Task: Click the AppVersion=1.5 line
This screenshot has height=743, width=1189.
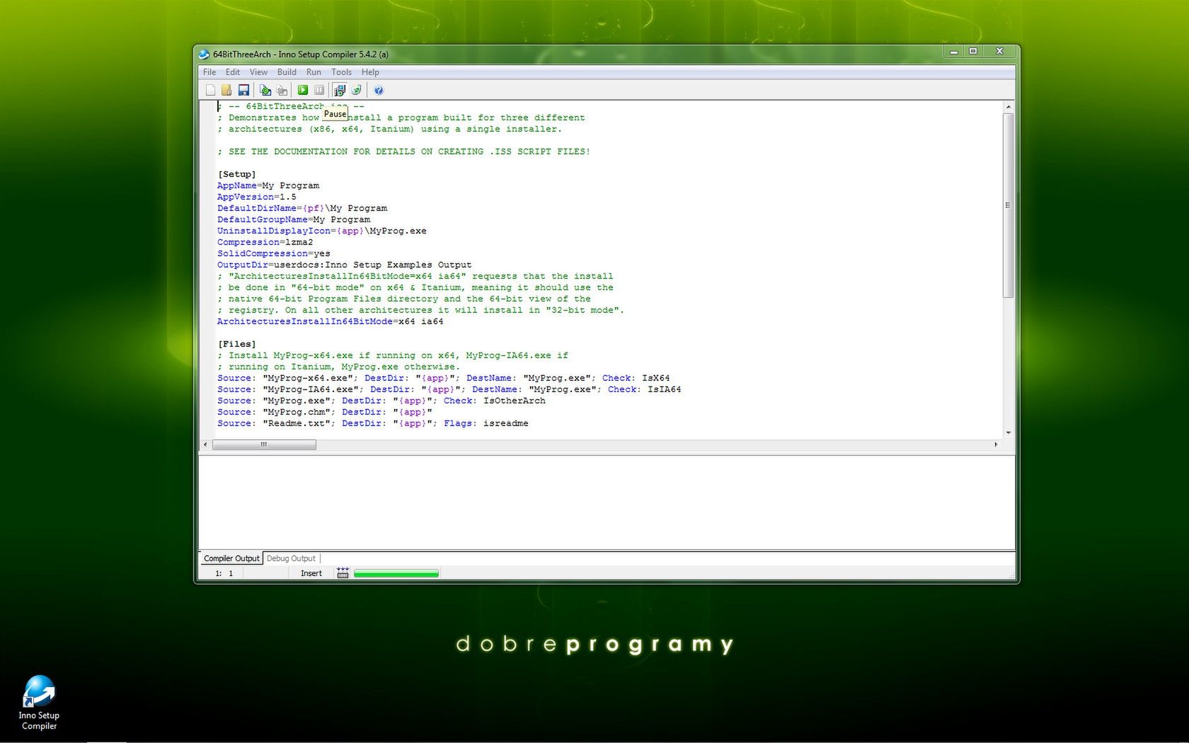Action: pyautogui.click(x=257, y=197)
